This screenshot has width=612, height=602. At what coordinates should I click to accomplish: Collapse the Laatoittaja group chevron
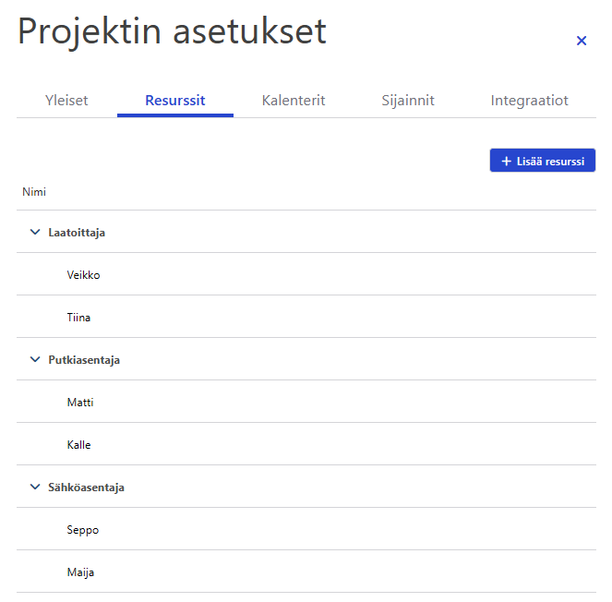click(35, 233)
